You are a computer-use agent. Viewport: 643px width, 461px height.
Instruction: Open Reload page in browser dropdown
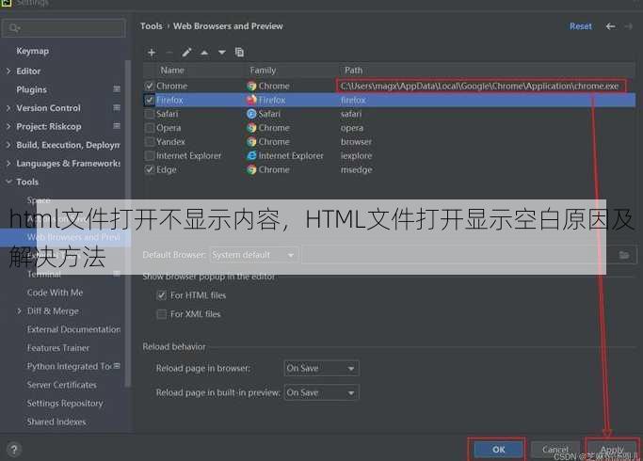coord(322,368)
